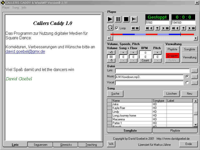Stop playback with the square Stop button

126,19
